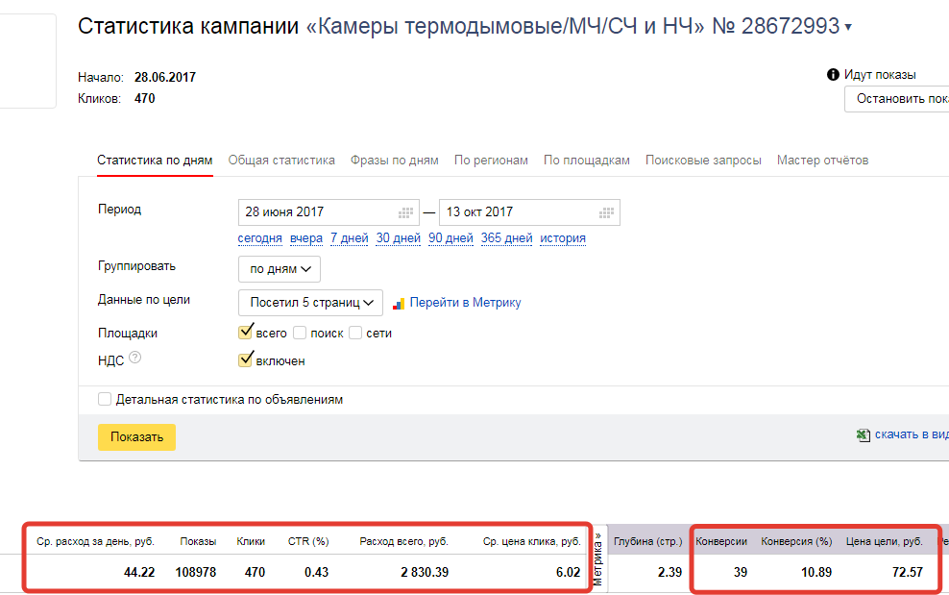Click the yellow Показать button

(x=136, y=436)
